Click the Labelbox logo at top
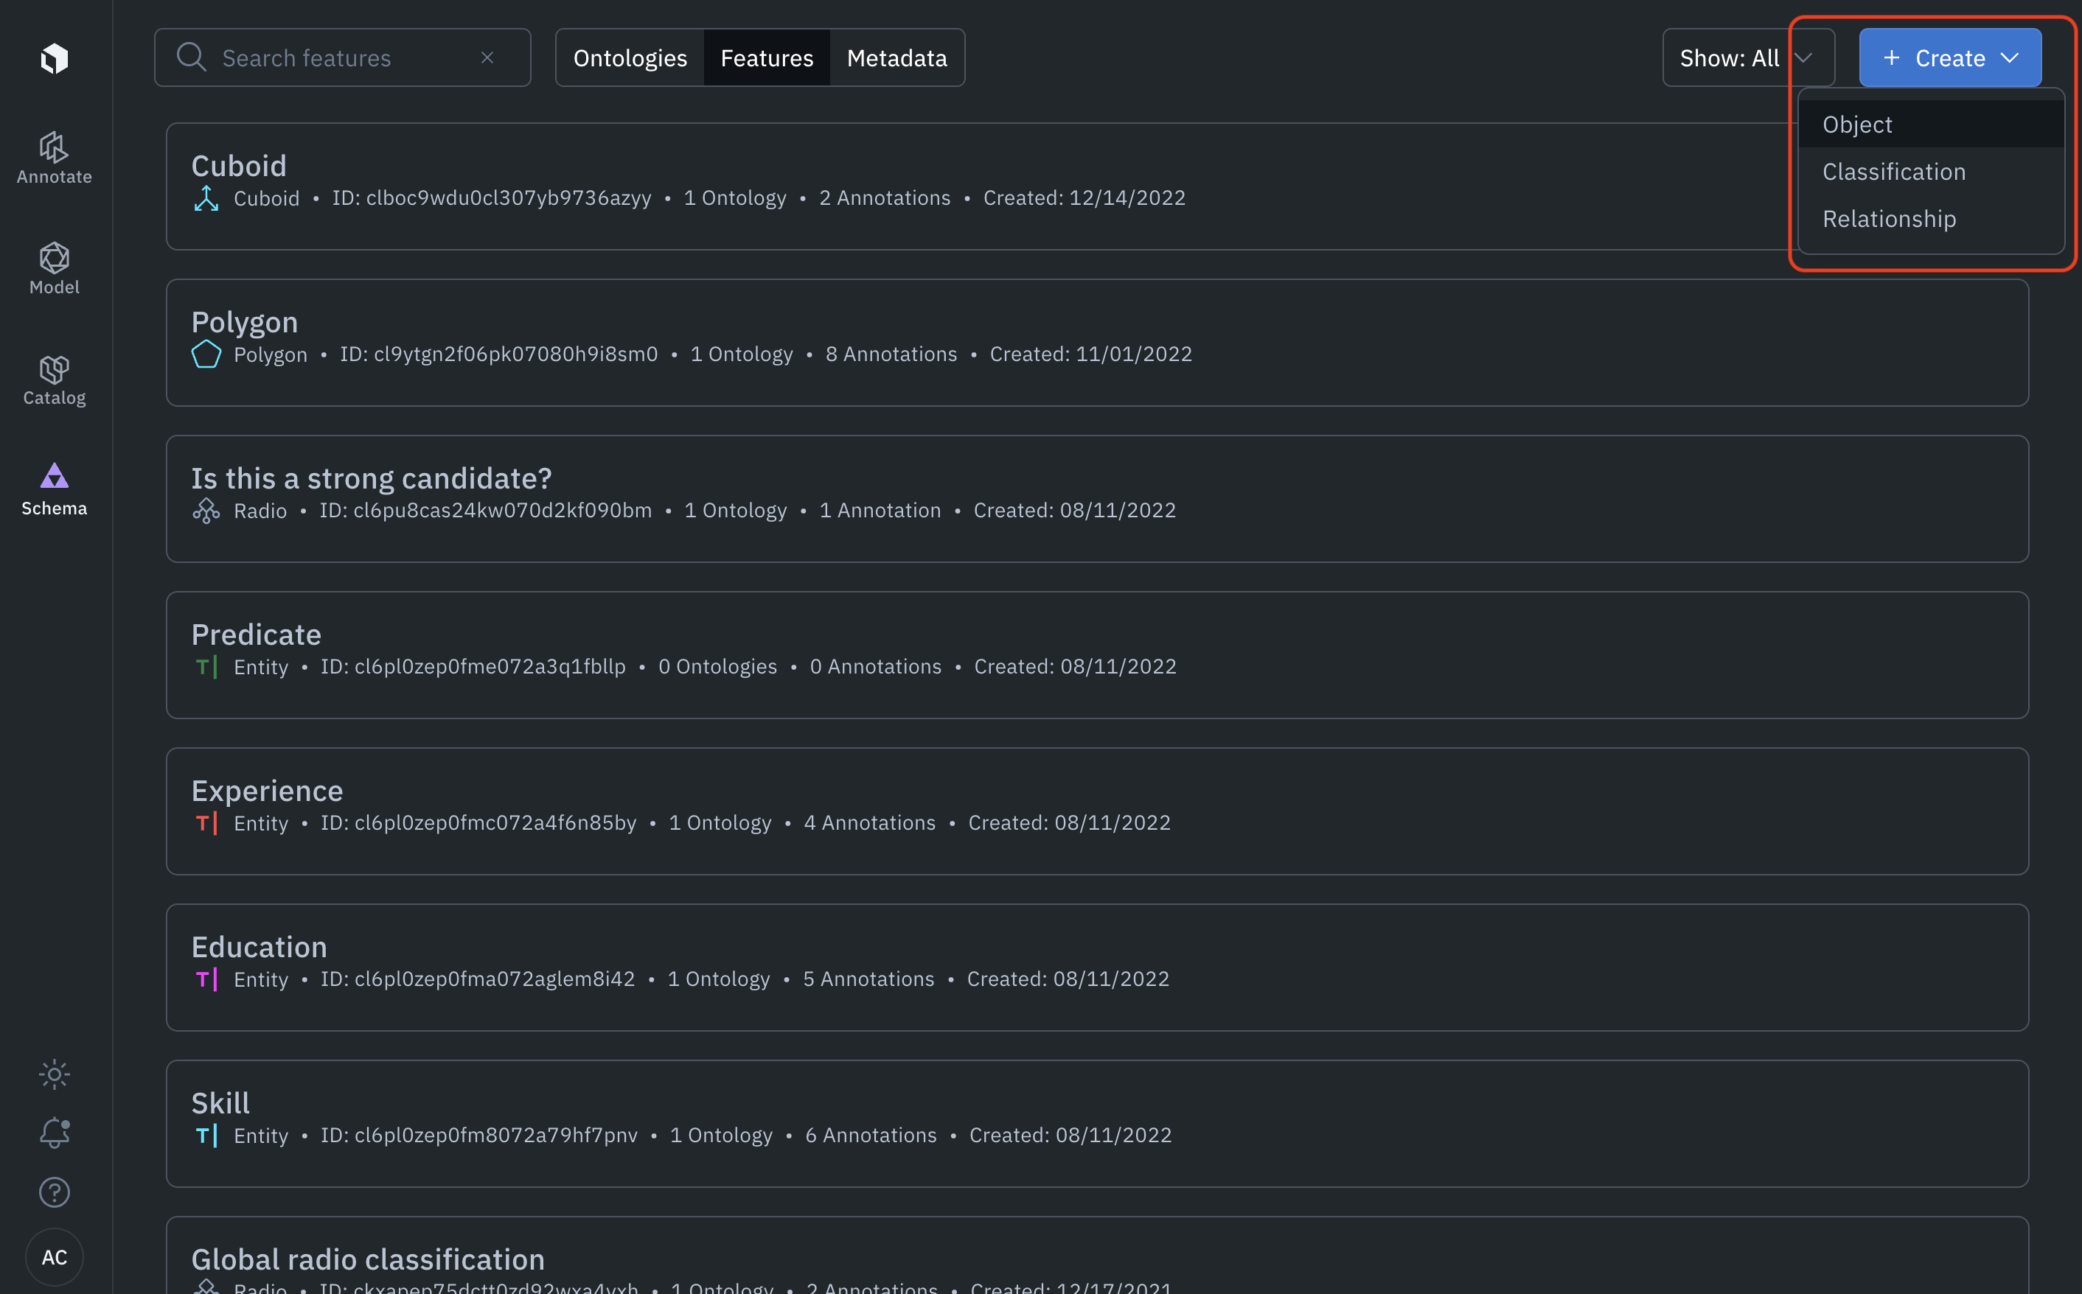The image size is (2082, 1294). 54,58
